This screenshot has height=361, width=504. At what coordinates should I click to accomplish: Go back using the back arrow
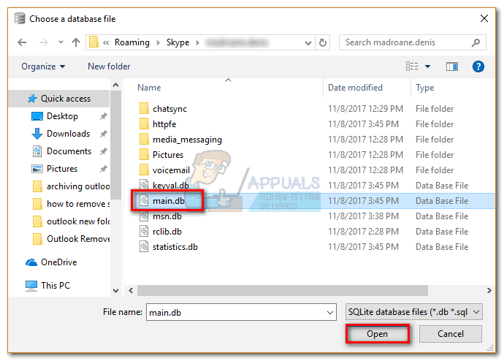pyautogui.click(x=22, y=42)
